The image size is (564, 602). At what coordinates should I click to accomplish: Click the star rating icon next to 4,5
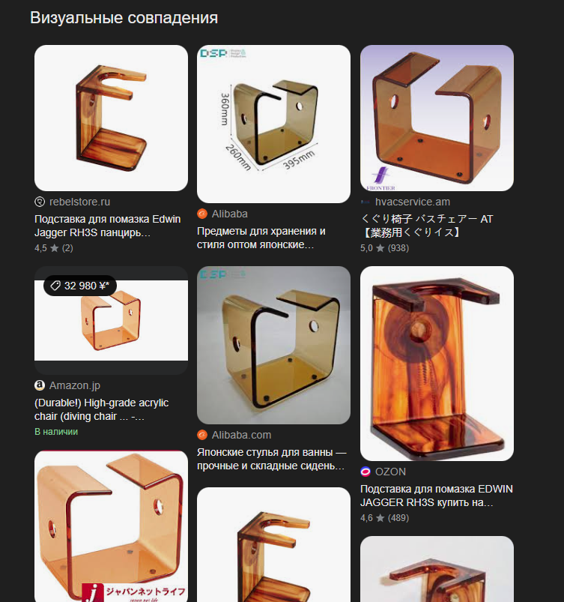pos(55,248)
